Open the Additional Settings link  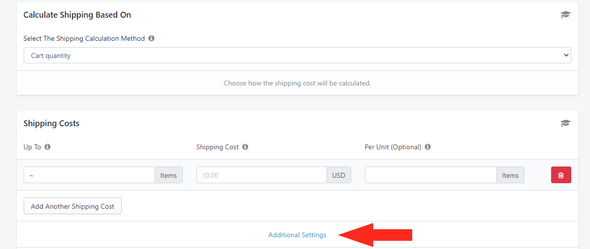click(x=297, y=235)
